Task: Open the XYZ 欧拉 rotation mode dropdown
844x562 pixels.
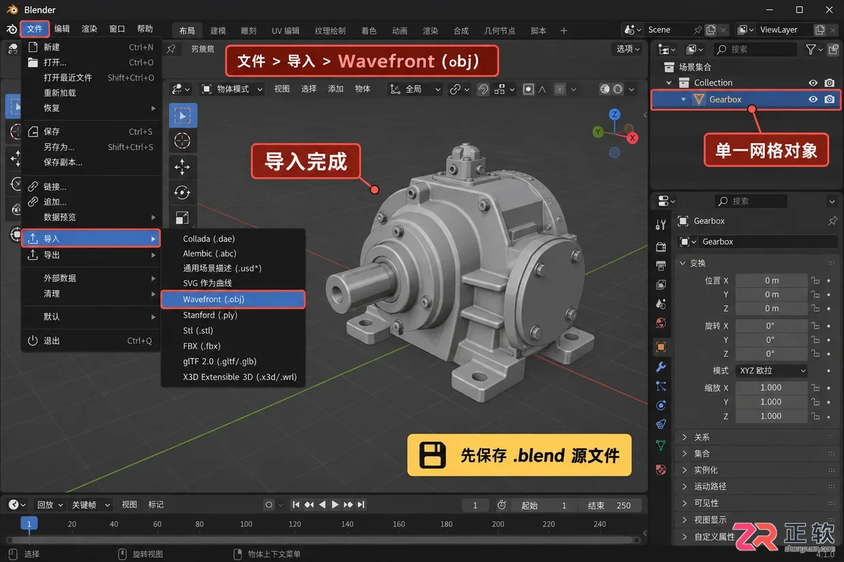Action: click(770, 371)
